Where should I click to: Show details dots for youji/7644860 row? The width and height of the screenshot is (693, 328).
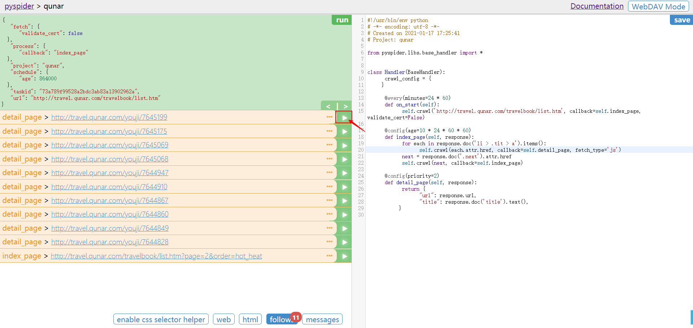click(x=330, y=214)
